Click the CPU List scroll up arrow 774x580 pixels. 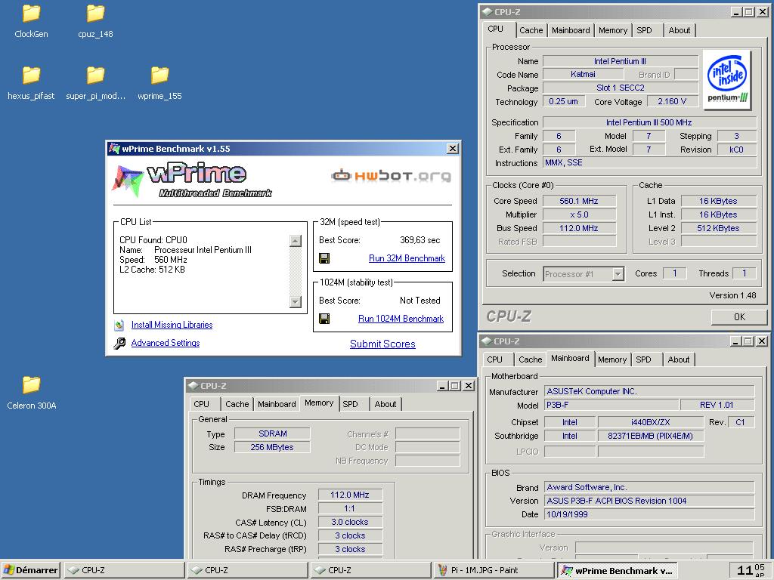point(296,241)
